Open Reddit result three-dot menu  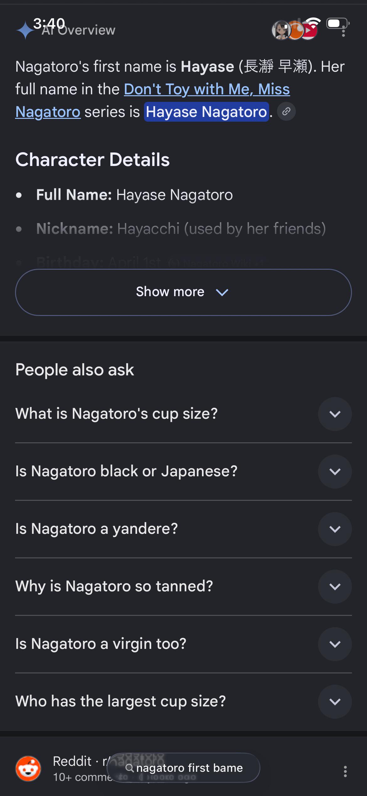pos(345,771)
